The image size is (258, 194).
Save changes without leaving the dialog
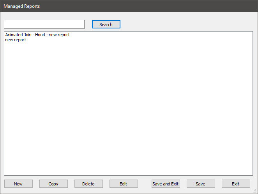tap(201, 184)
